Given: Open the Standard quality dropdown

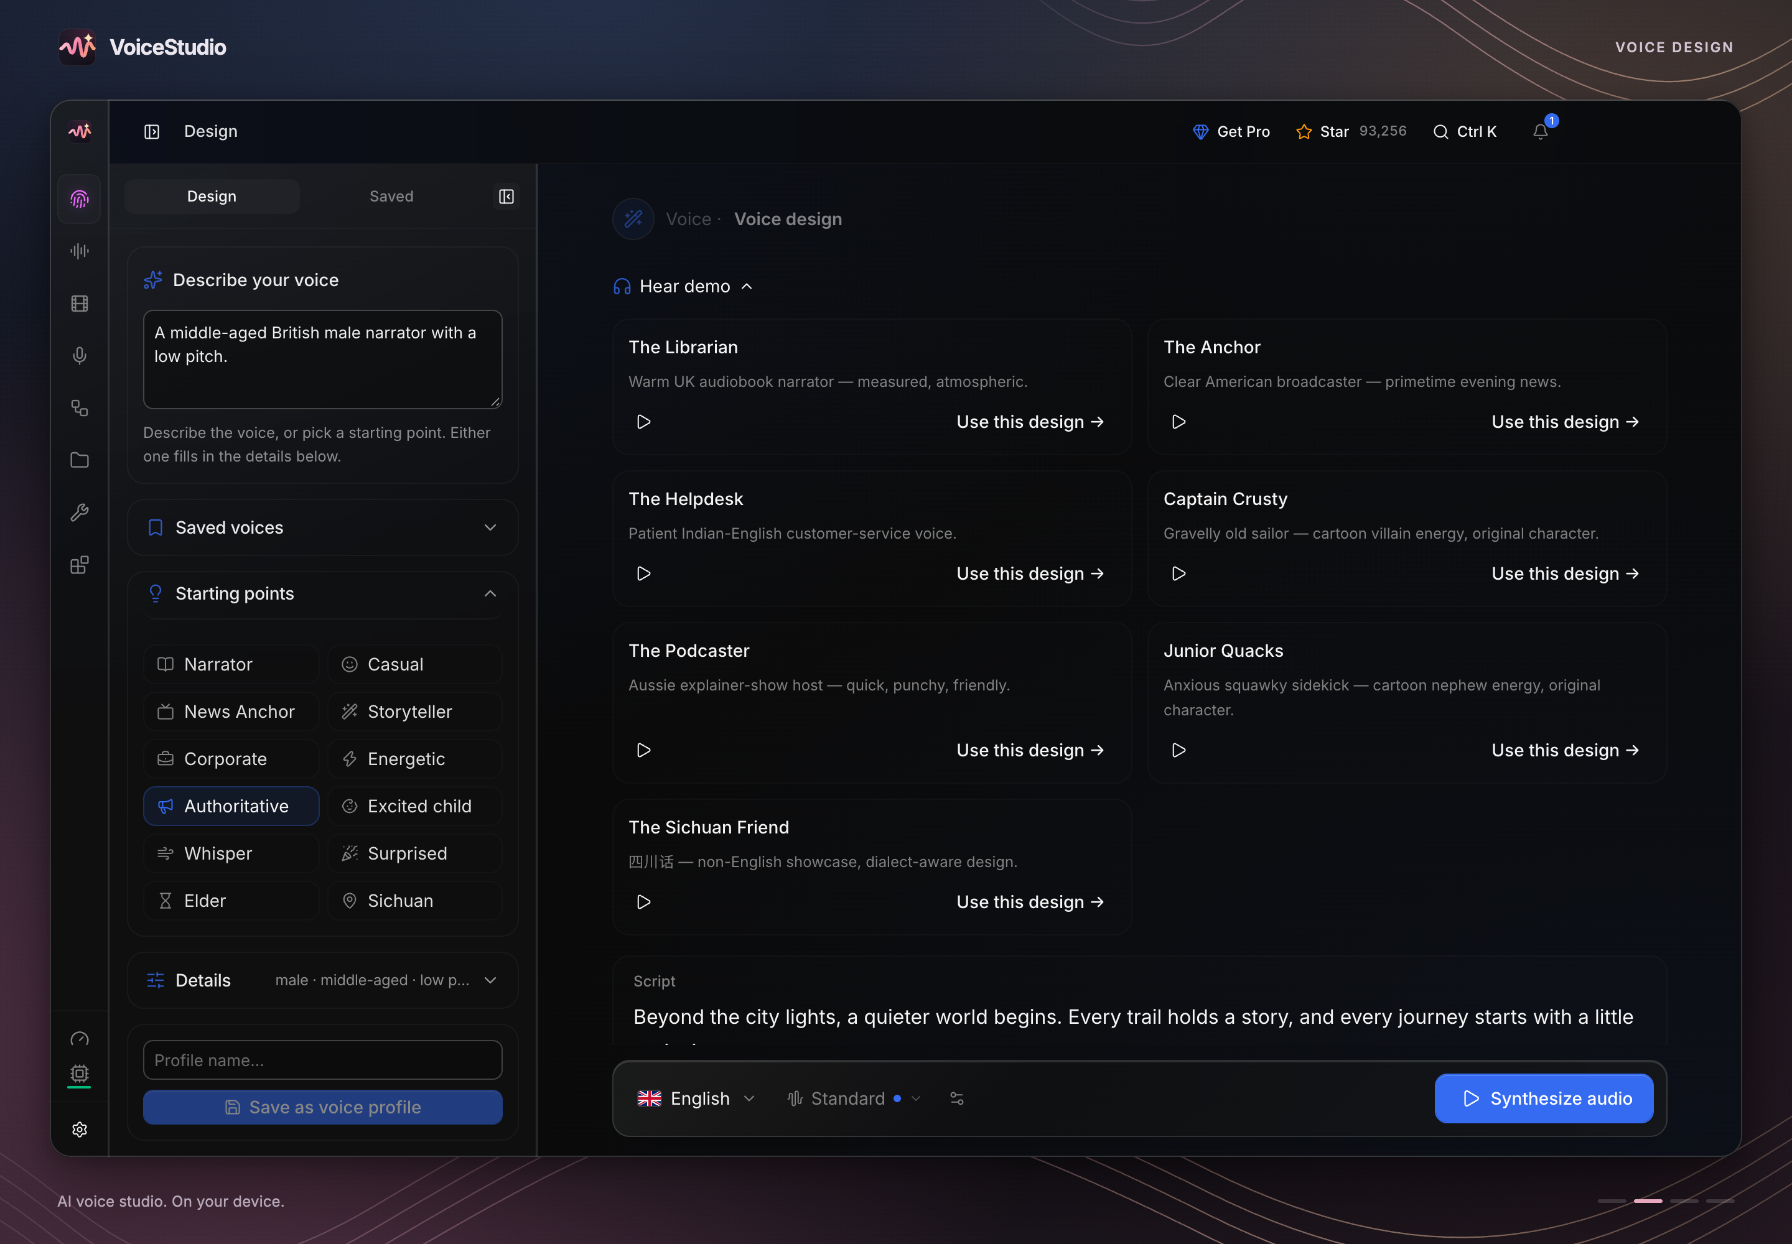Looking at the screenshot, I should [854, 1098].
